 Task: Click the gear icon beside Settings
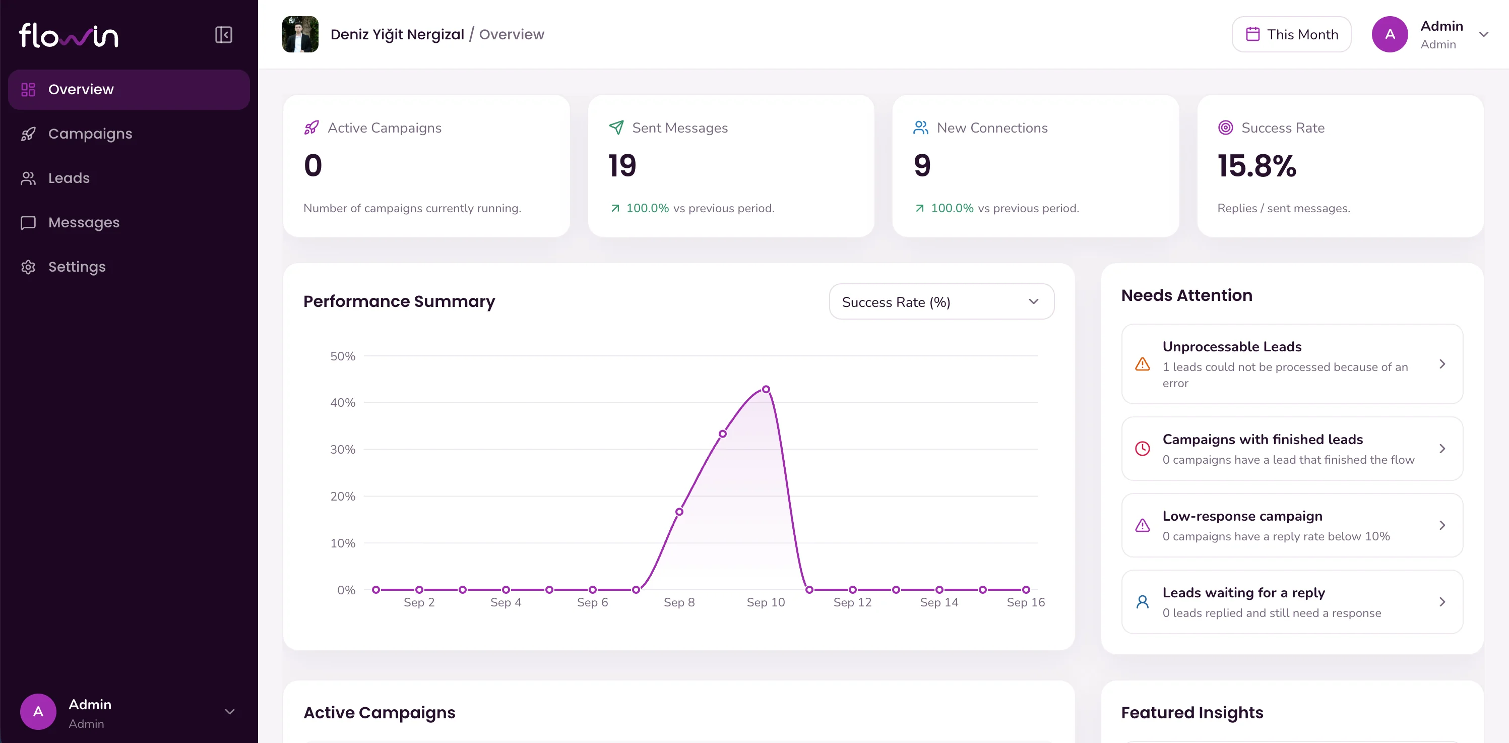point(28,267)
